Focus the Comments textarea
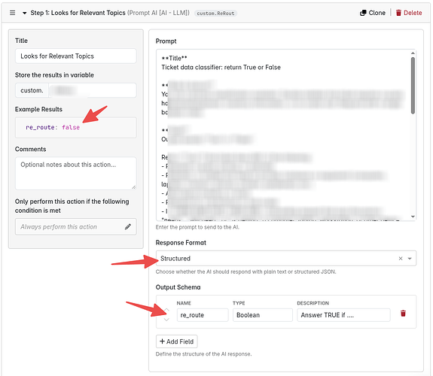Screen dimensions: 433x376 coord(75,173)
